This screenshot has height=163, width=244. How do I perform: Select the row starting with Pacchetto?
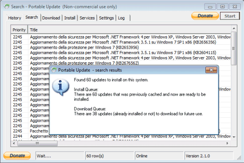pyautogui.click(x=30, y=131)
